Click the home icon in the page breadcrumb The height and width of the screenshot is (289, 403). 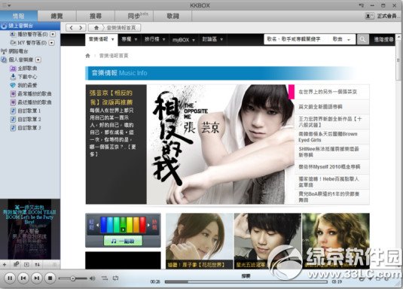point(87,56)
